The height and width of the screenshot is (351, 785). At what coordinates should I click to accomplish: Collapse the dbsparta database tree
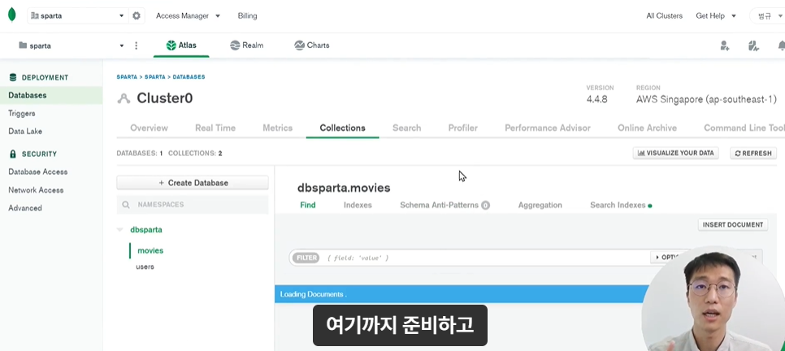[119, 230]
